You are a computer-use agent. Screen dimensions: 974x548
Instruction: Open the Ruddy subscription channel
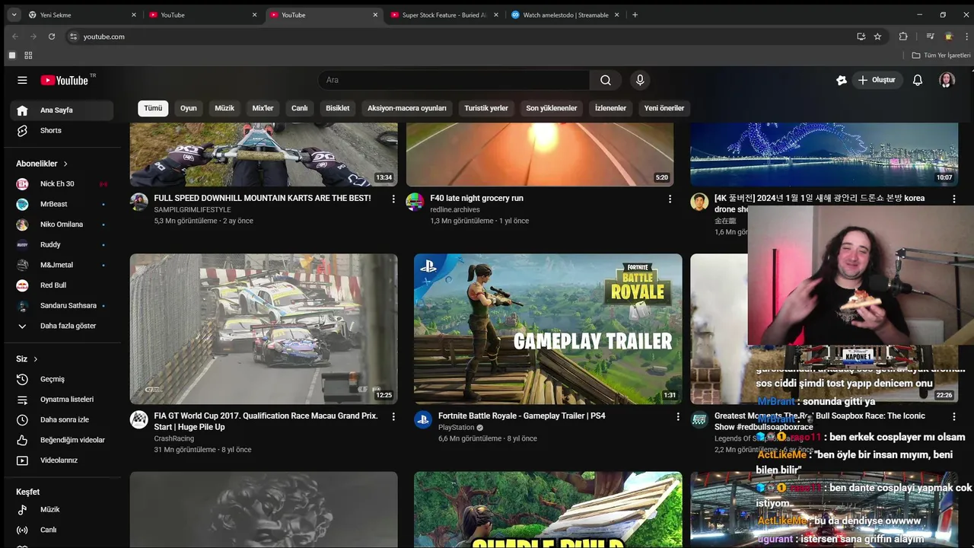point(62,244)
